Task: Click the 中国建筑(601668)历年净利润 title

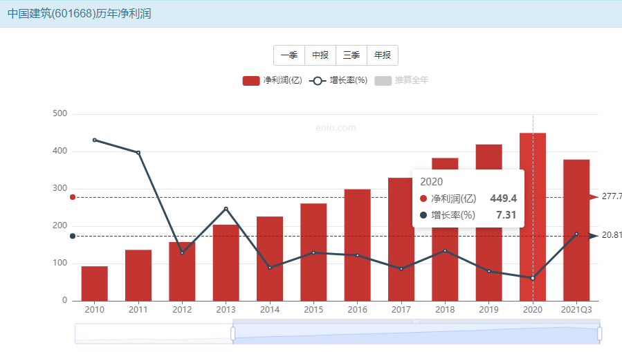Action: coord(80,13)
